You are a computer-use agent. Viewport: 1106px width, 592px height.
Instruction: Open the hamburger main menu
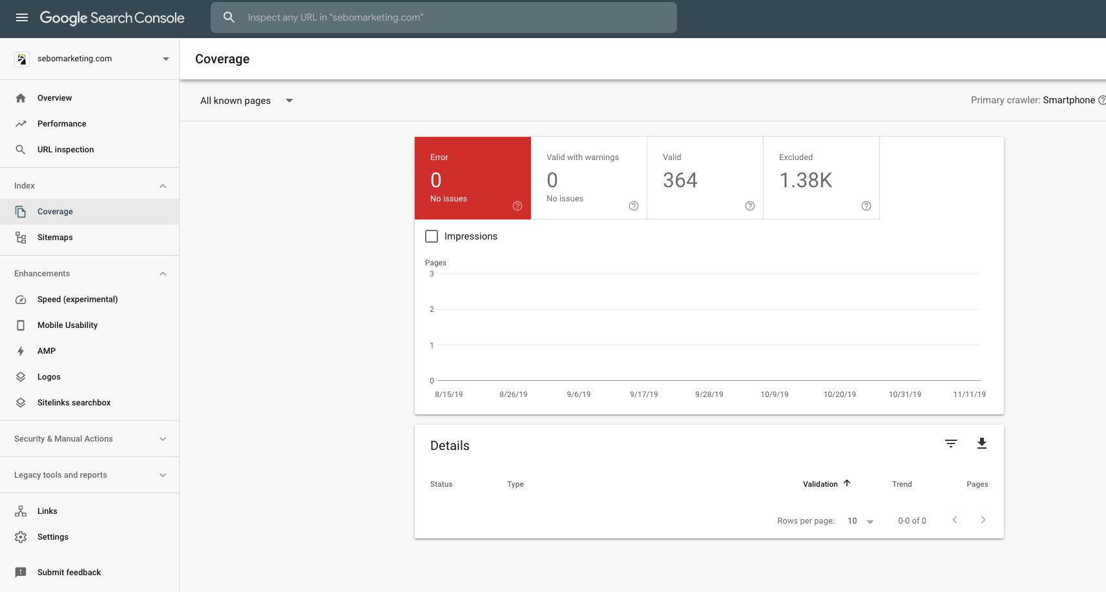22,17
